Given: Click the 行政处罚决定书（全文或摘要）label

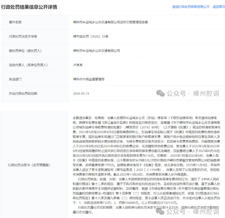Looking at the screenshot, I should pyautogui.click(x=28, y=165).
